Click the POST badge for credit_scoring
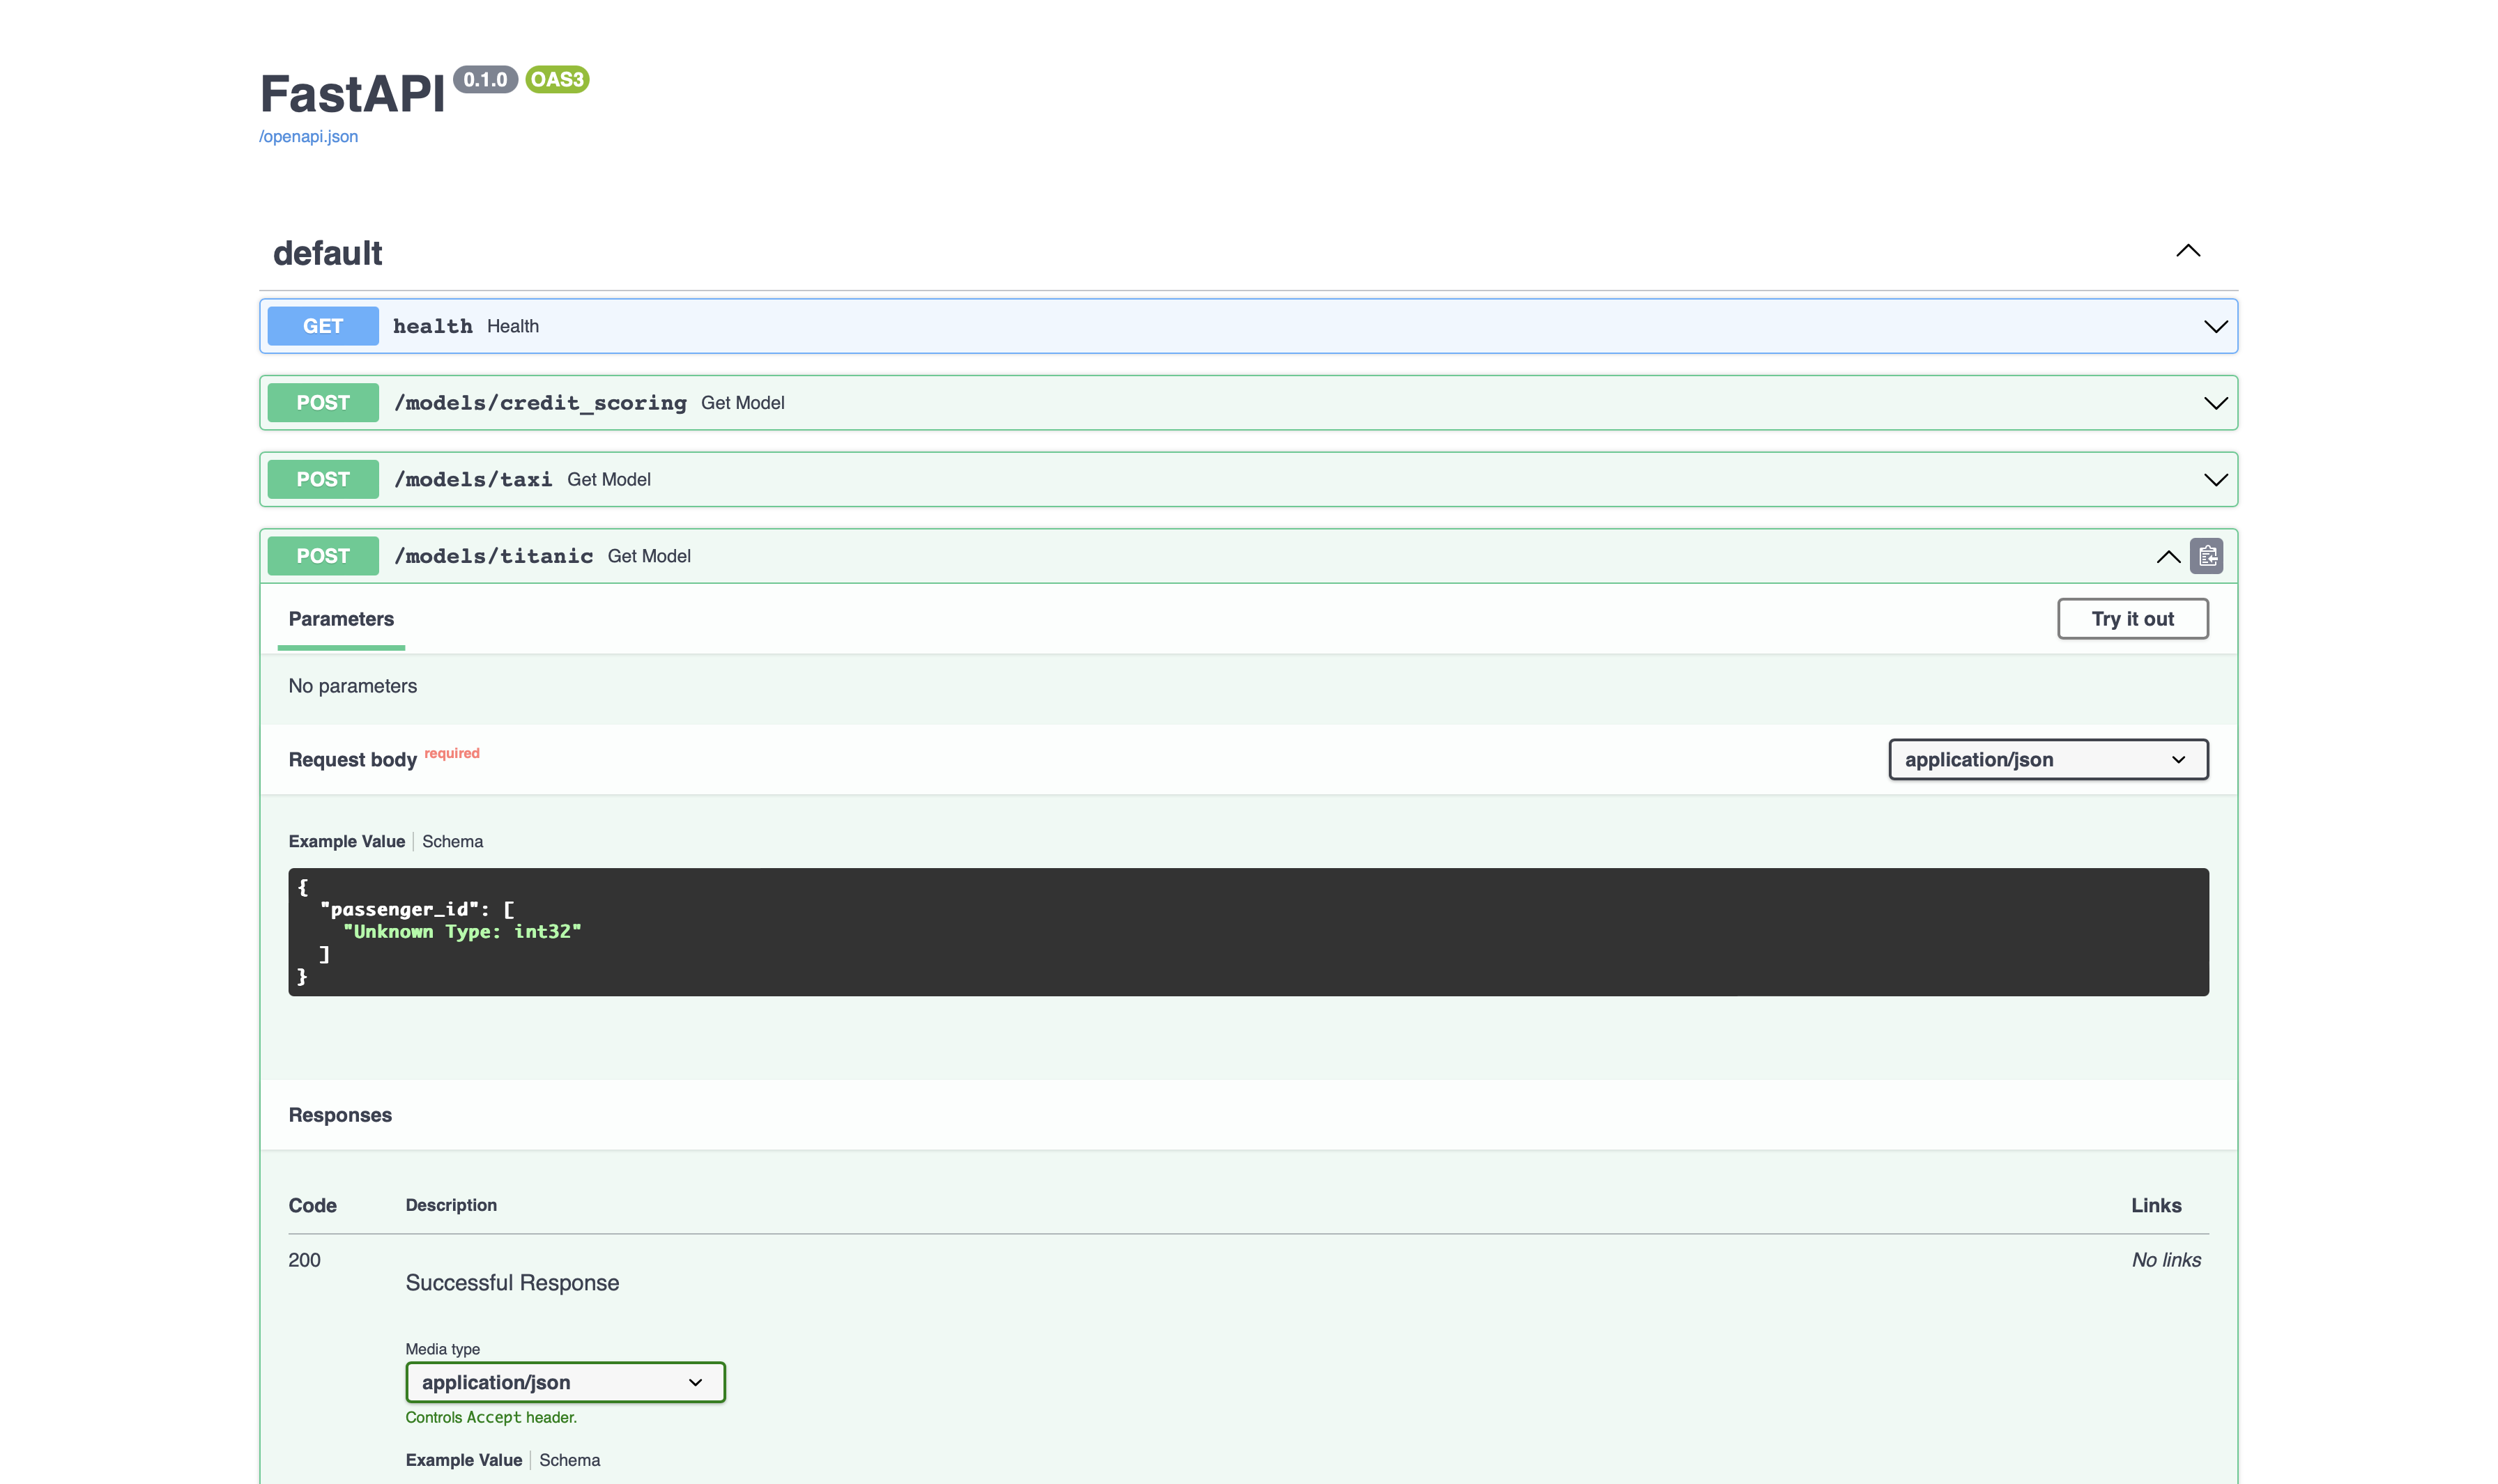The width and height of the screenshot is (2498, 1484). click(x=322, y=403)
